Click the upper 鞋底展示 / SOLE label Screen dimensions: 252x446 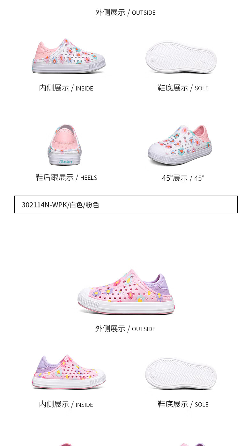pyautogui.click(x=183, y=88)
